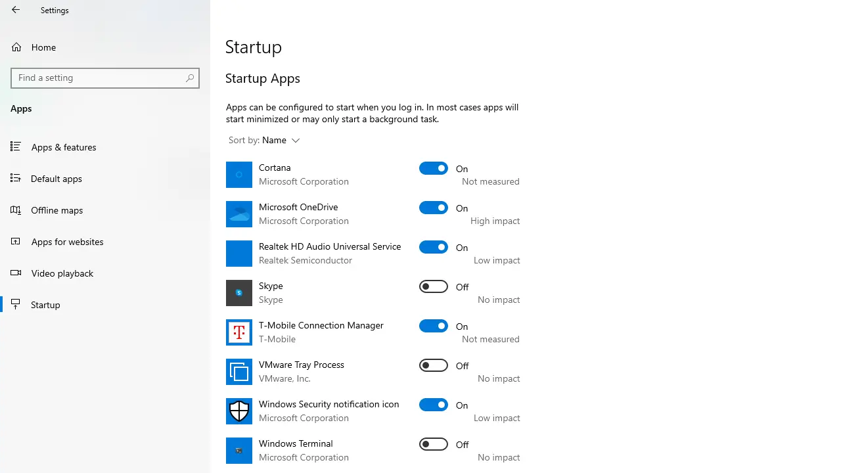Viewport: 841px width, 473px height.
Task: Click the Find a setting search box
Action: [x=105, y=78]
